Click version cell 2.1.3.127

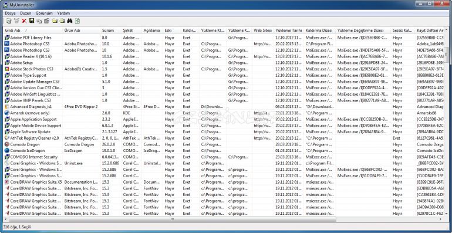click(110, 132)
